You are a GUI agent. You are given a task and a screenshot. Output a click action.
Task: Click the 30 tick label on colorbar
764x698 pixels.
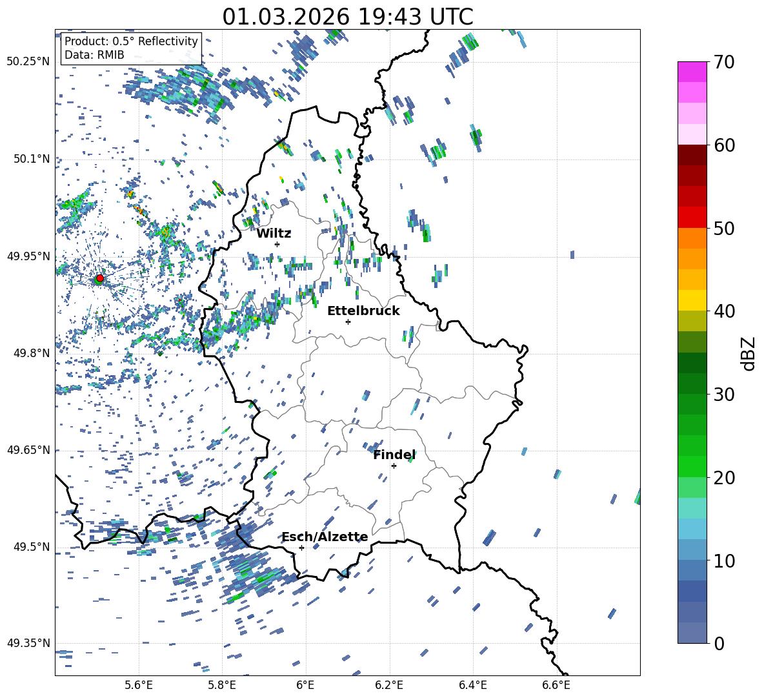723,394
